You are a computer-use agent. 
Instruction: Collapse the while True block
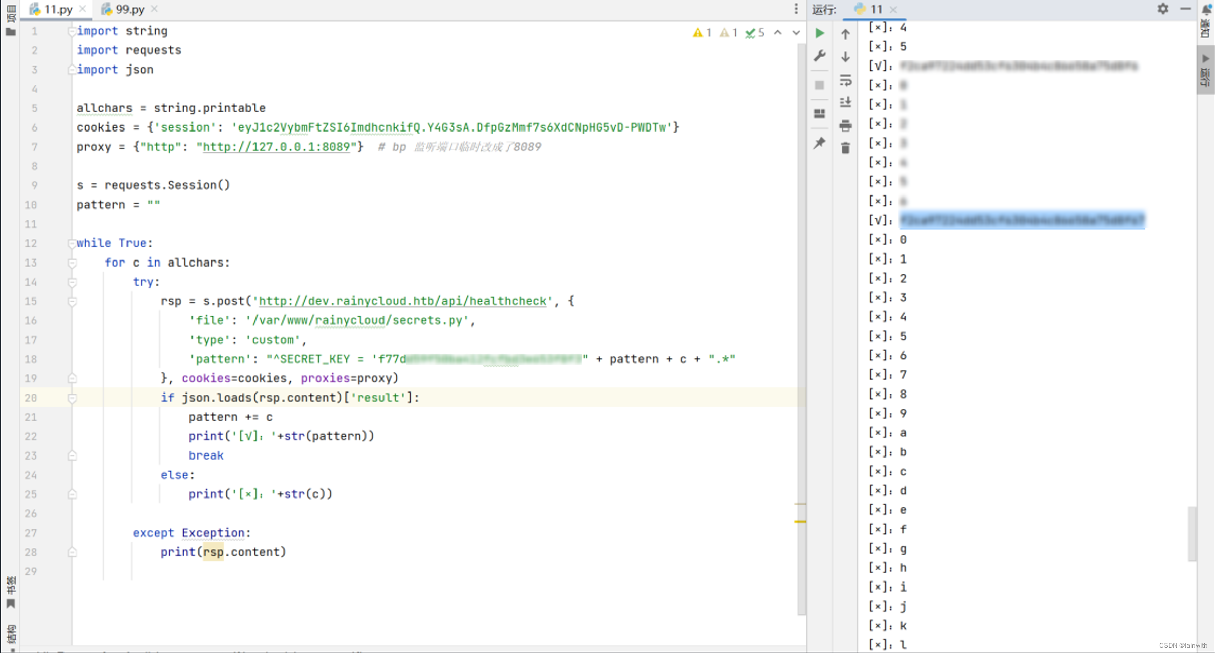(72, 243)
